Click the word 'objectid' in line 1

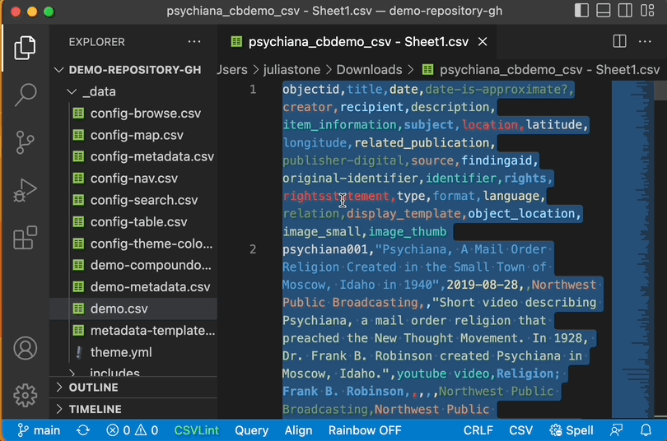[311, 90]
